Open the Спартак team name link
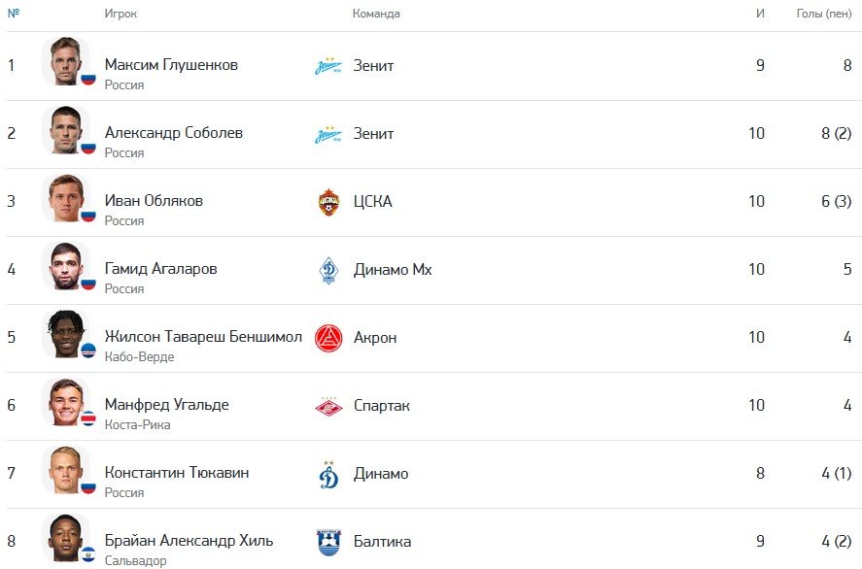 (382, 406)
